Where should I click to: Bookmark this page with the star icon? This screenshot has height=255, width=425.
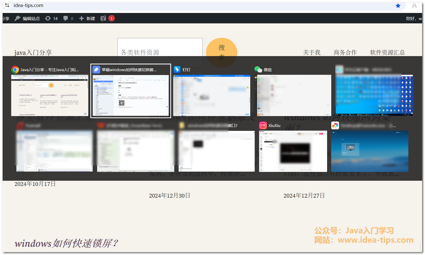point(398,6)
